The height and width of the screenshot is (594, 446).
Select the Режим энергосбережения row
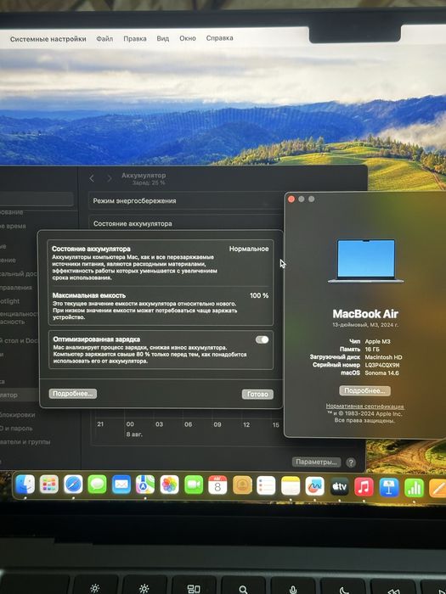point(186,201)
